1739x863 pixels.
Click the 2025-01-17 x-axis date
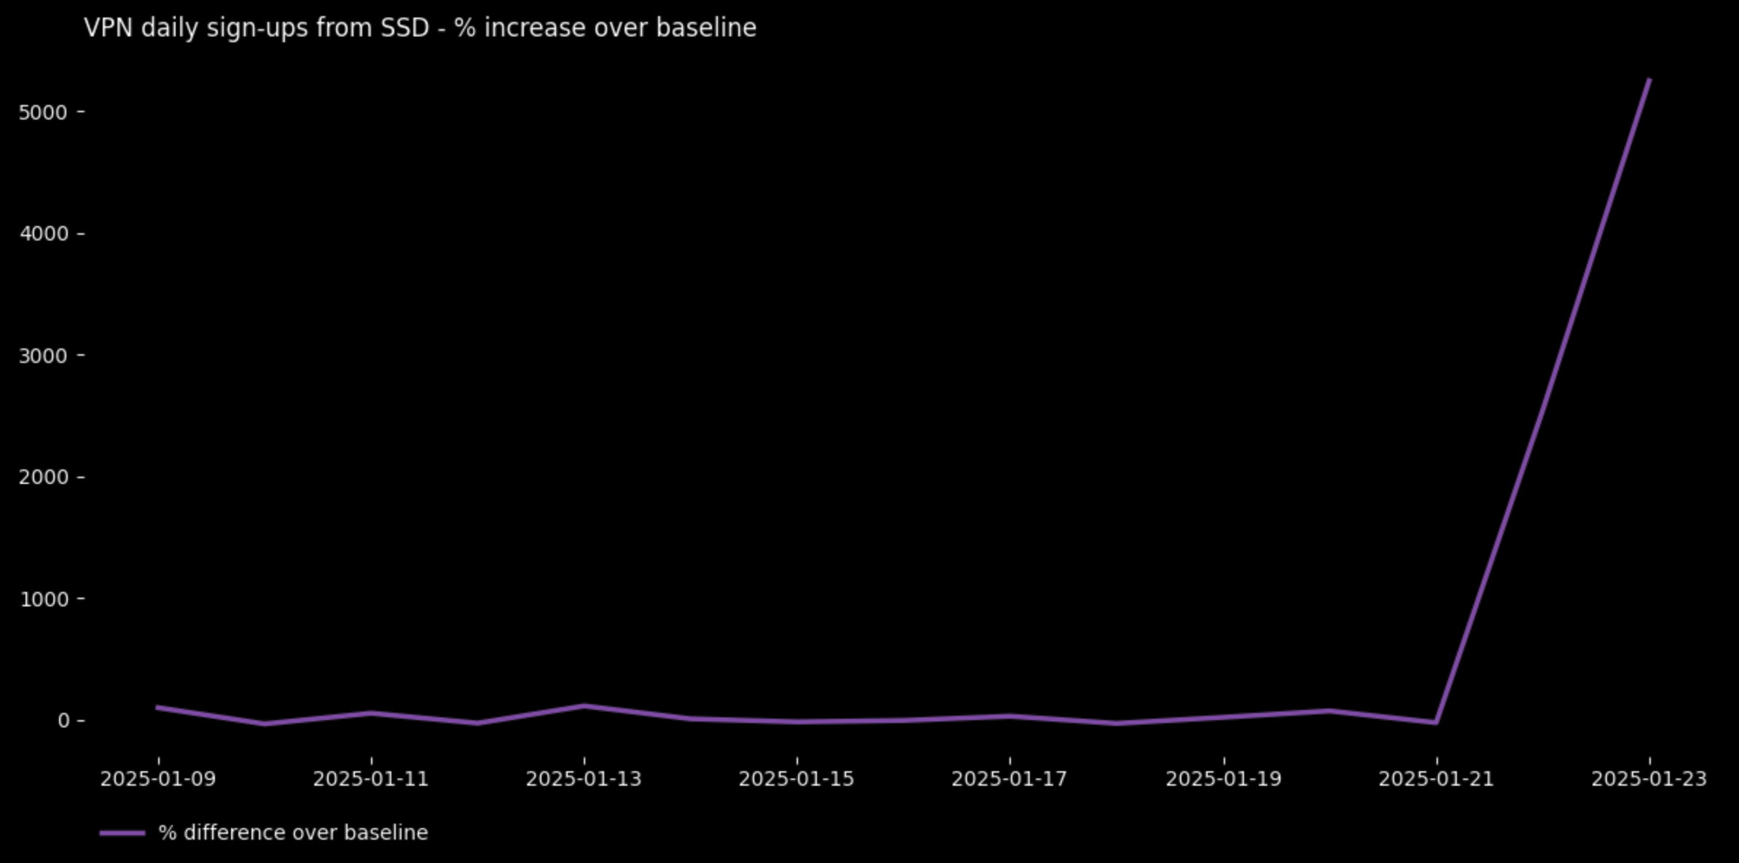click(x=1009, y=779)
